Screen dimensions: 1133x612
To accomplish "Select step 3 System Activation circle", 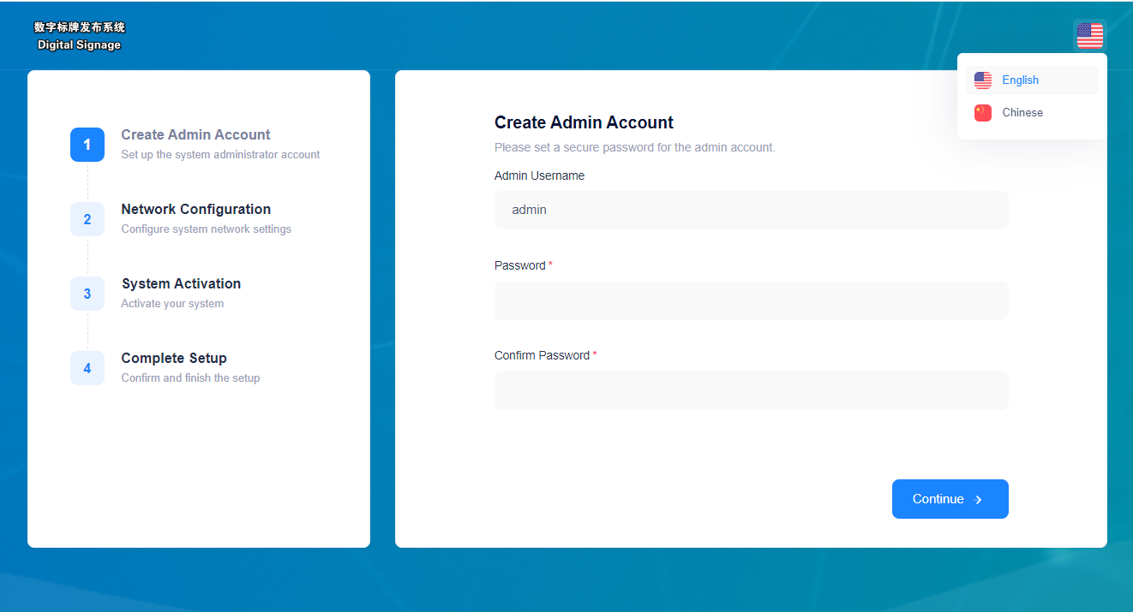I will pyautogui.click(x=87, y=294).
